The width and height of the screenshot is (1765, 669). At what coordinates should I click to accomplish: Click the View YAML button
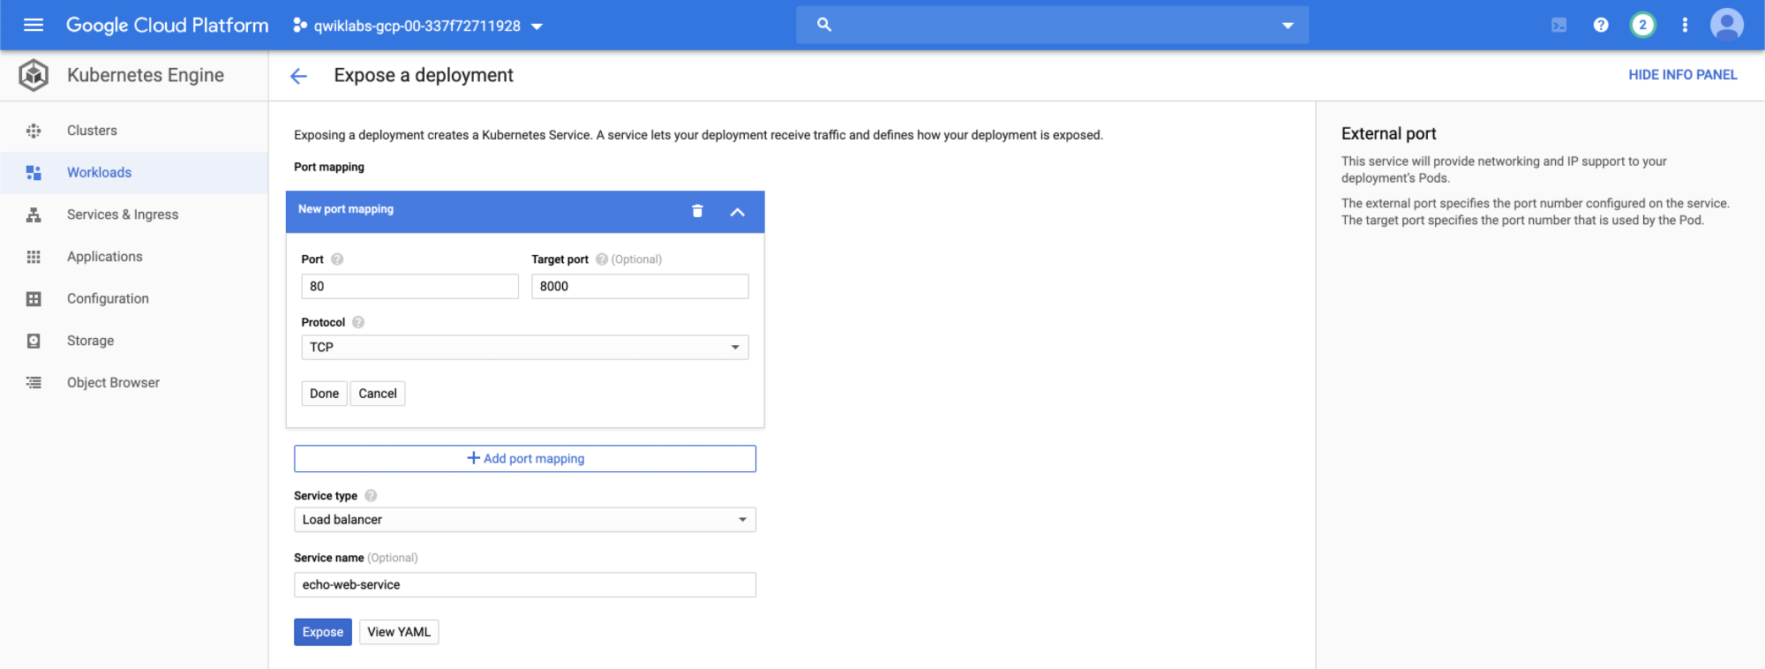pyautogui.click(x=399, y=632)
